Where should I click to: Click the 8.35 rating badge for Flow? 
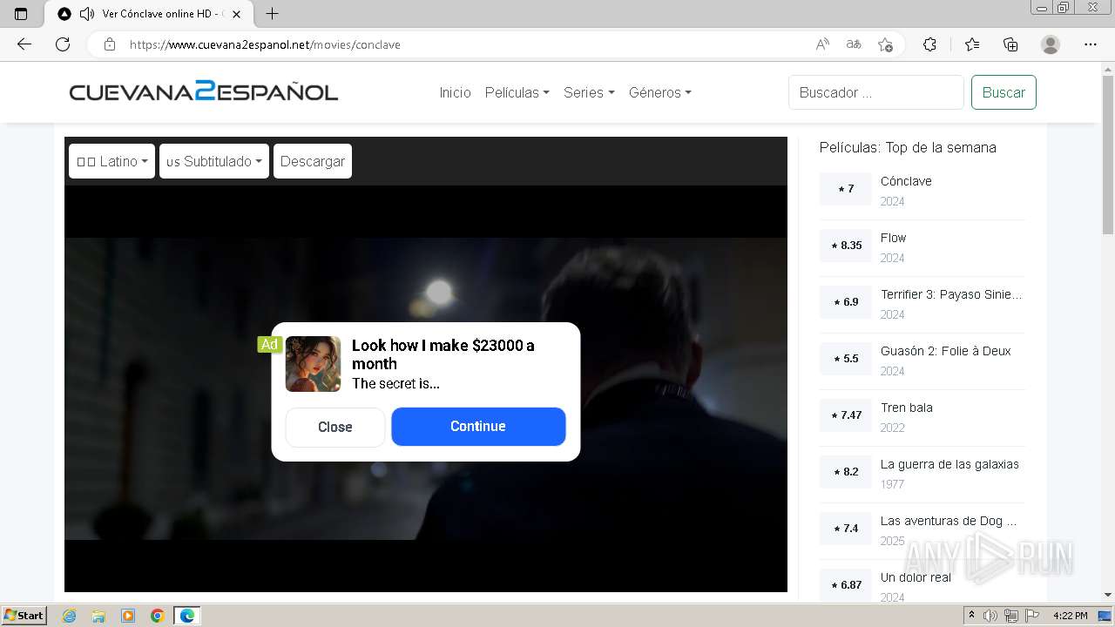(846, 246)
